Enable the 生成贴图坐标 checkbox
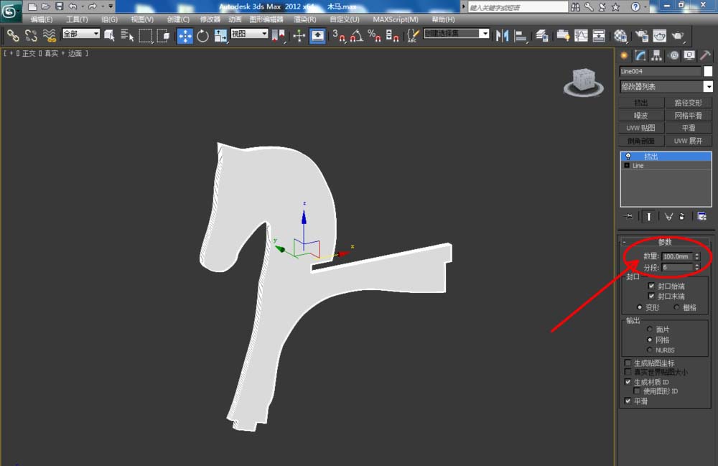Image resolution: width=718 pixels, height=466 pixels. pos(628,363)
